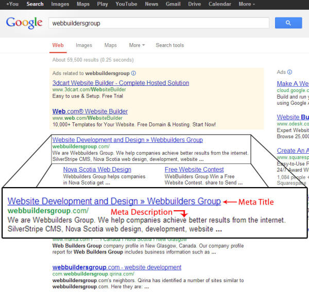Open Play in the top bar
The image size is (309, 296).
pyautogui.click(x=102, y=4)
